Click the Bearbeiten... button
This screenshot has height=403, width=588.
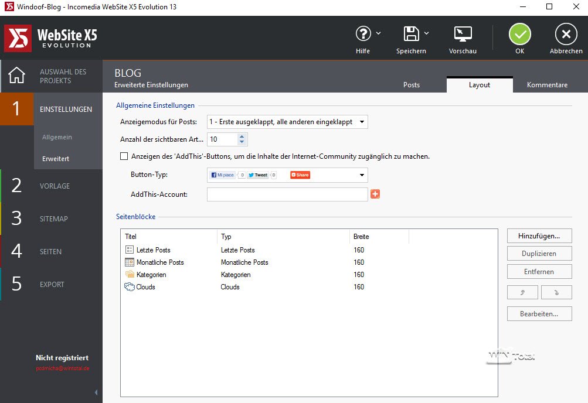coord(539,313)
